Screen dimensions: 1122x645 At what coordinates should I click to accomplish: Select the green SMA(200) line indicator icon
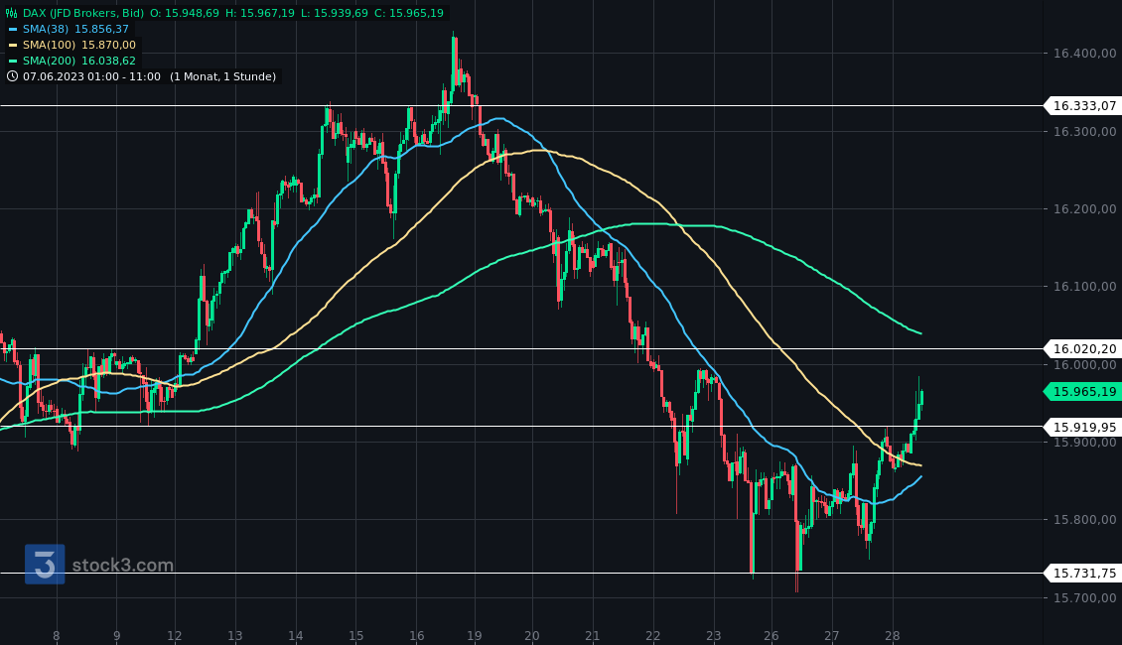(13, 61)
